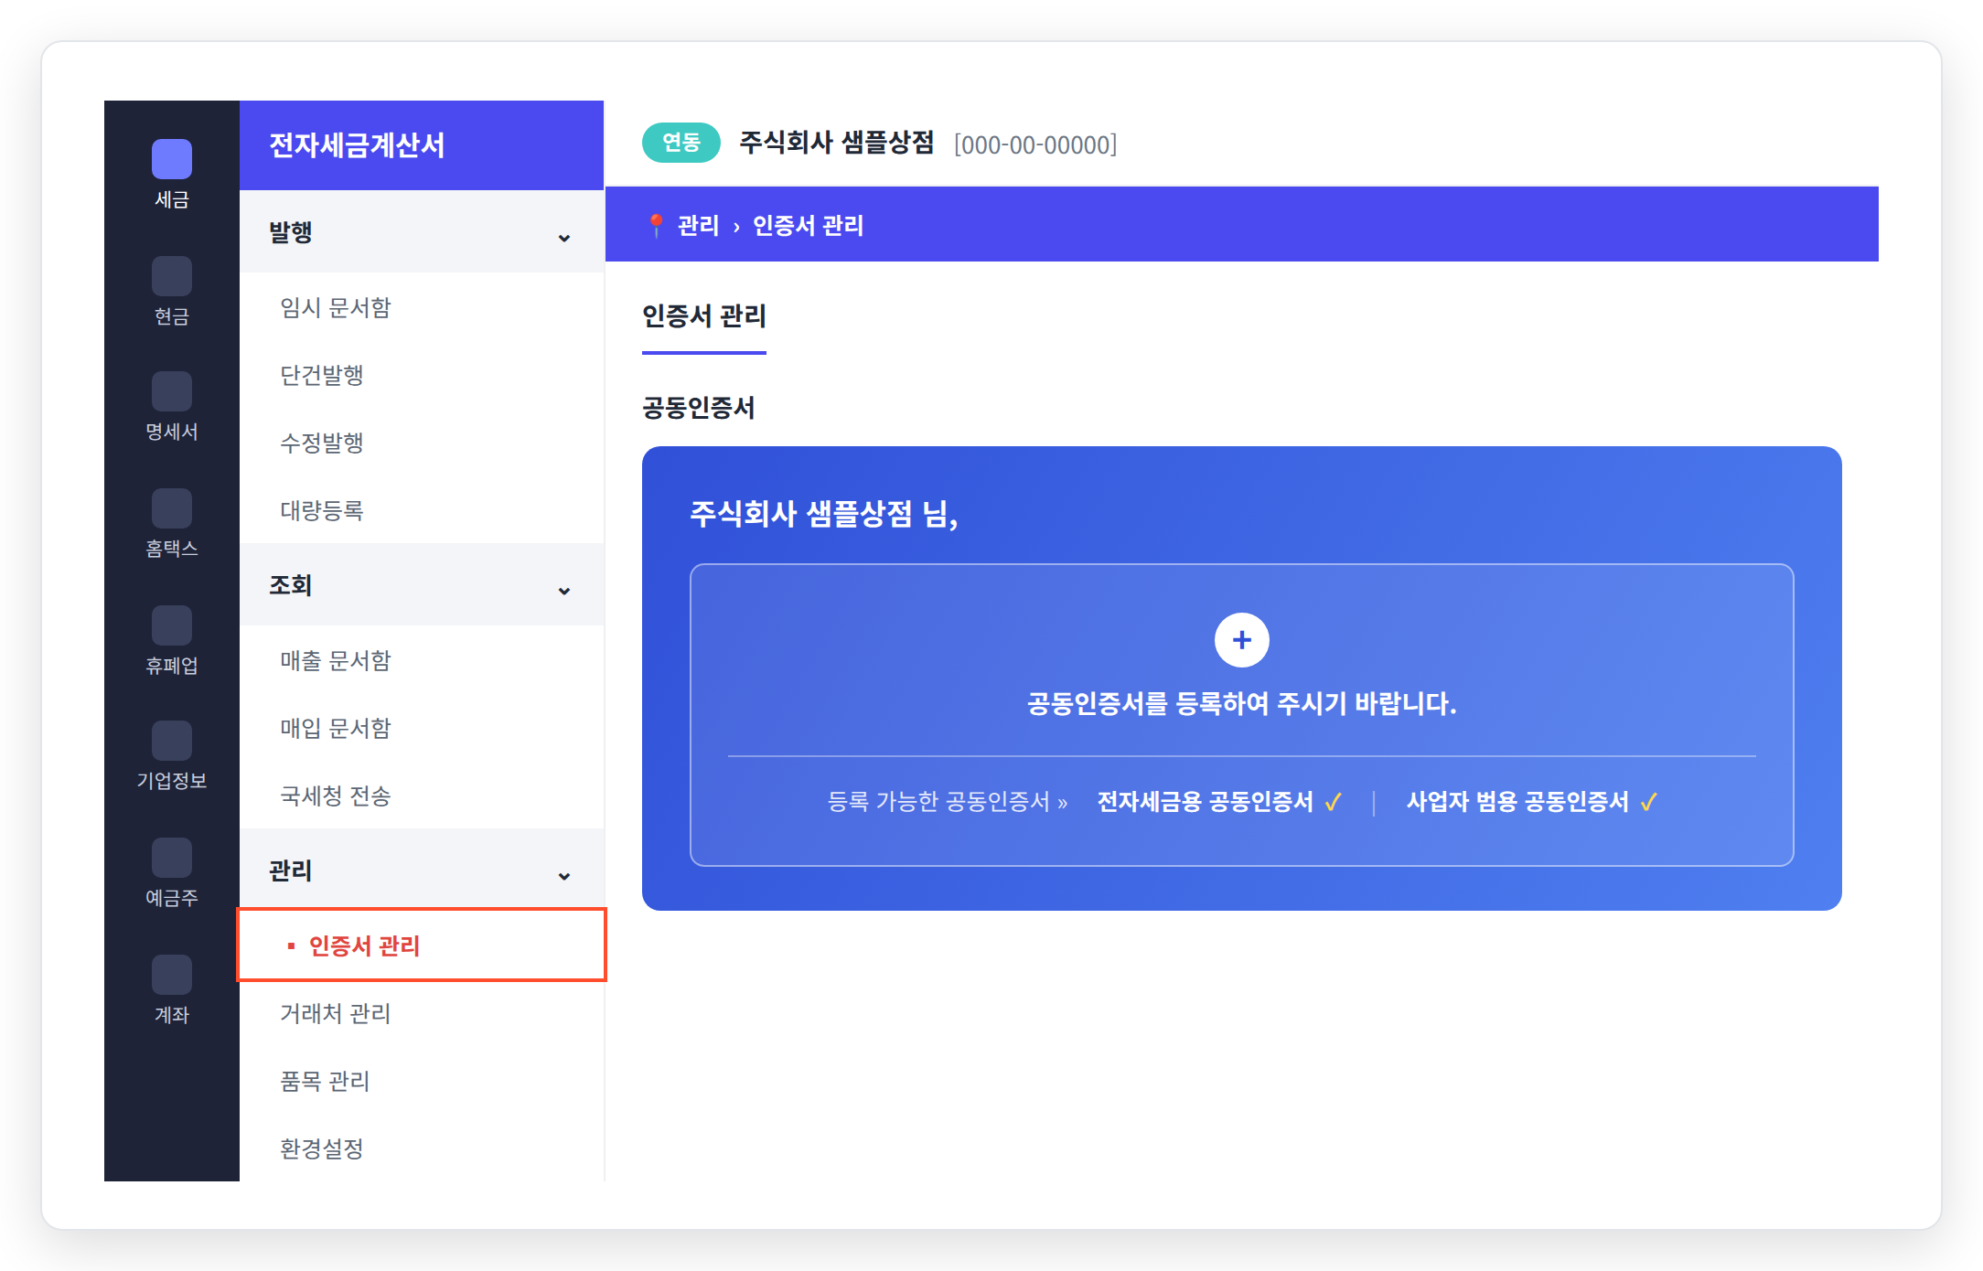Click the 연동 status badge
Viewport: 1983px width, 1271px height.
click(681, 143)
